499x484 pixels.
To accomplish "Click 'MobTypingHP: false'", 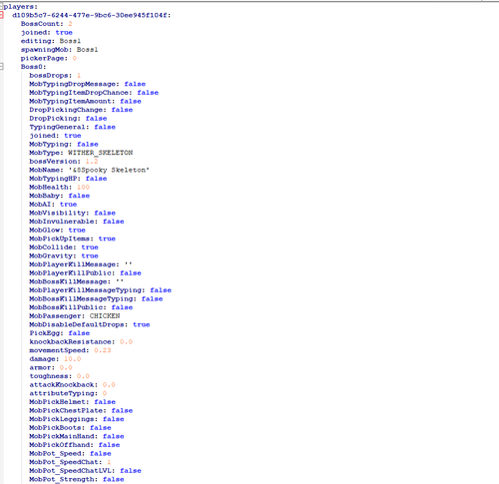I will [68, 179].
